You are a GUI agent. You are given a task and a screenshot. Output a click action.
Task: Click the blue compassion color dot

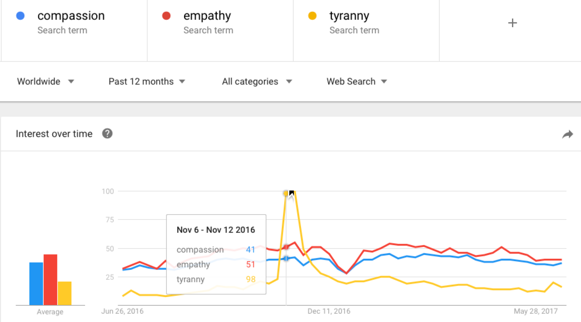pos(21,16)
